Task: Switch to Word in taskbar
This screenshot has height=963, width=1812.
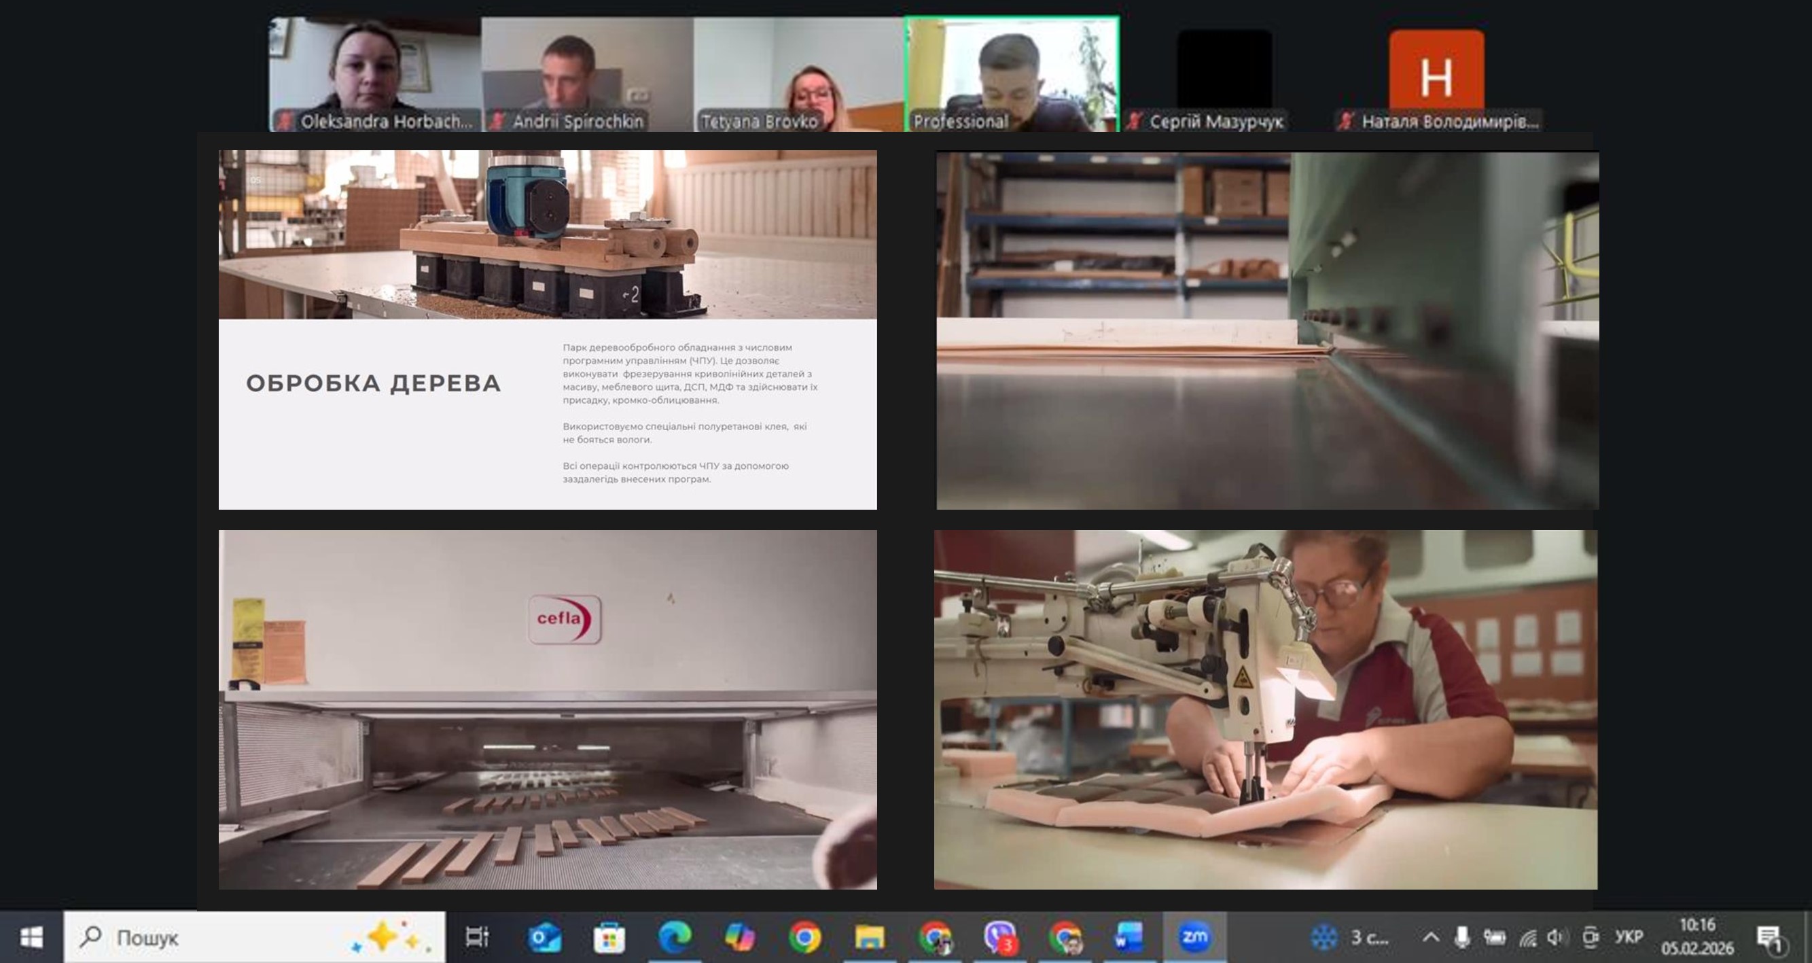Action: [1130, 937]
